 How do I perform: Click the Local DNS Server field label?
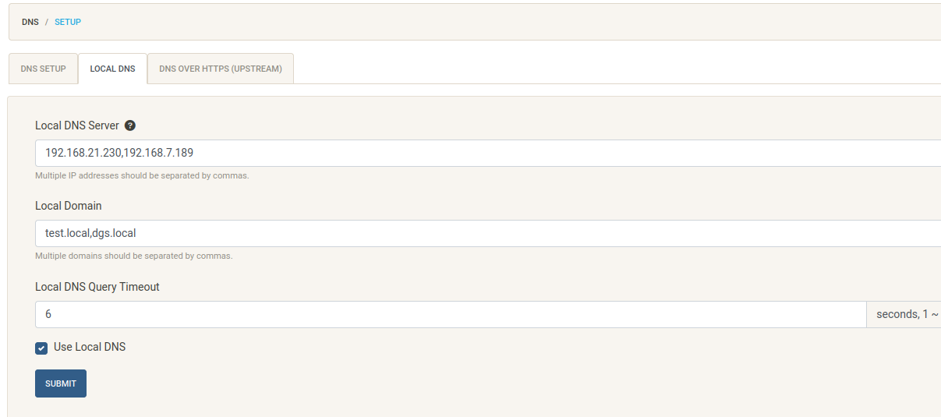[x=77, y=125]
